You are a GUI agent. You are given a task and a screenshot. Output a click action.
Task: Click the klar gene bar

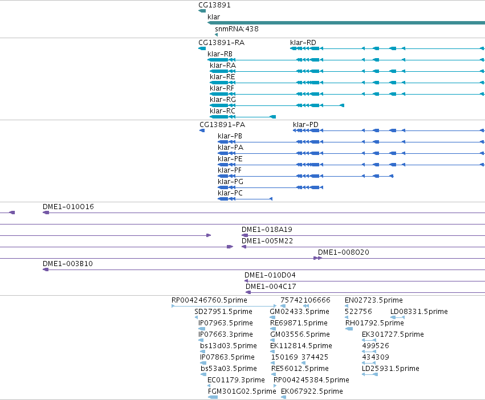coord(346,23)
